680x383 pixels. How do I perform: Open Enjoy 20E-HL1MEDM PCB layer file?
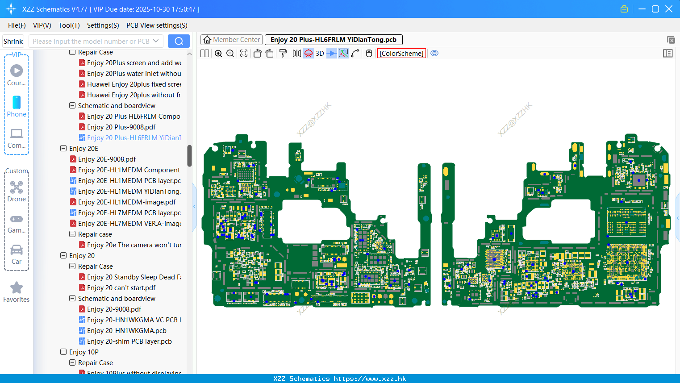(125, 181)
